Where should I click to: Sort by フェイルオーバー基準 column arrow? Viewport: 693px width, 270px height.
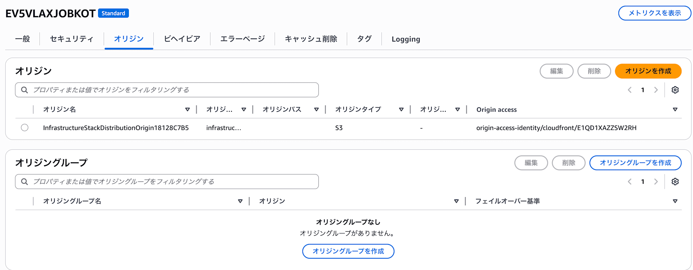click(675, 201)
